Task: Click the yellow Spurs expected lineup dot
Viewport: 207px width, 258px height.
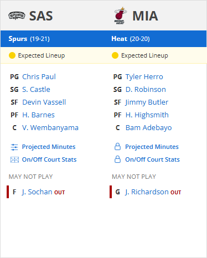Action: (x=12, y=55)
